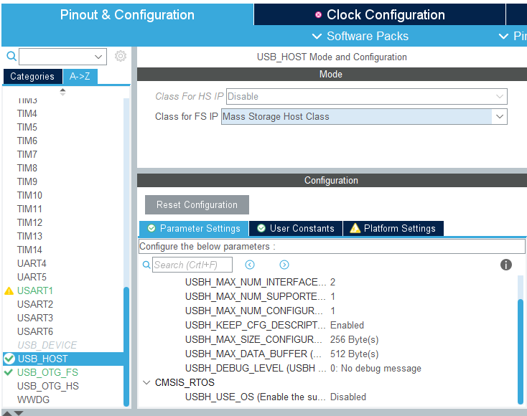Open the User Constants tab

coord(296,228)
